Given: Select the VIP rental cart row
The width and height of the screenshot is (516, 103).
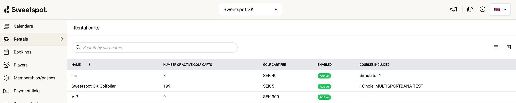Looking at the screenshot, I should point(75,97).
